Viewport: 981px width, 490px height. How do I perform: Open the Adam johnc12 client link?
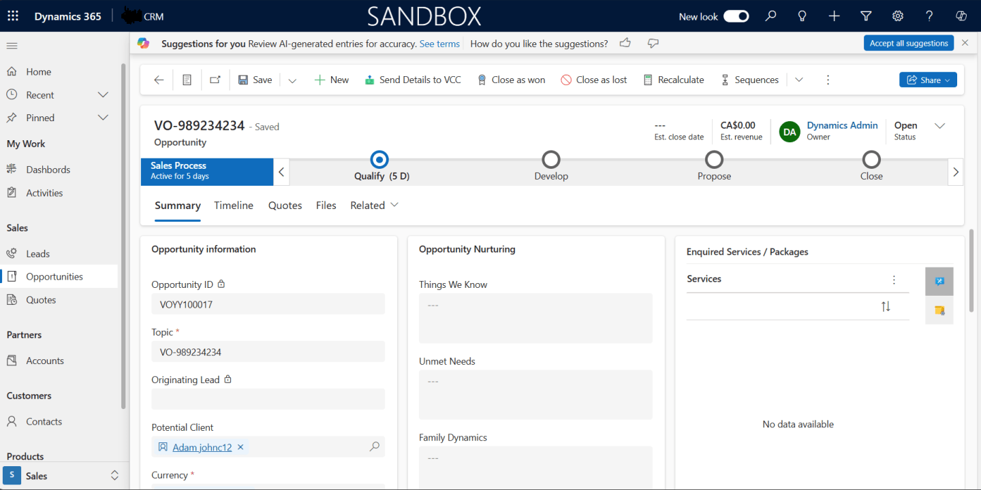[202, 447]
